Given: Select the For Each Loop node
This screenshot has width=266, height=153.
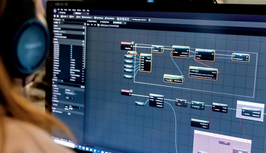Looking at the screenshot, I should (x=156, y=101).
